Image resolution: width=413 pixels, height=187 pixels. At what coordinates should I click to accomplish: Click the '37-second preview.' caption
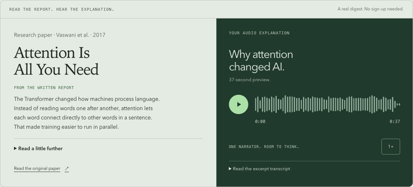250,80
